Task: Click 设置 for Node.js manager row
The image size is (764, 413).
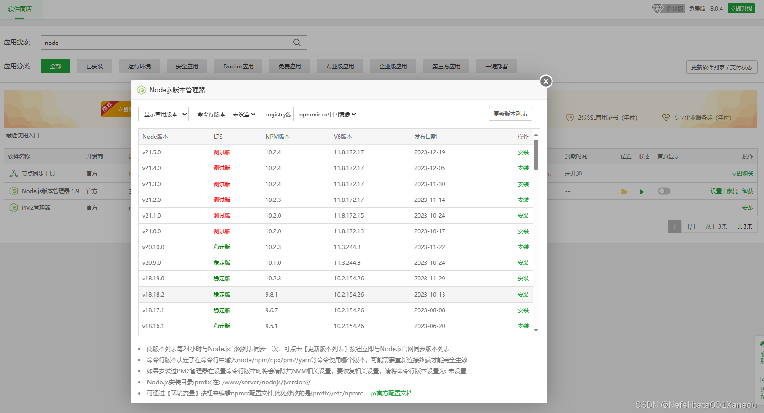Action: point(716,191)
